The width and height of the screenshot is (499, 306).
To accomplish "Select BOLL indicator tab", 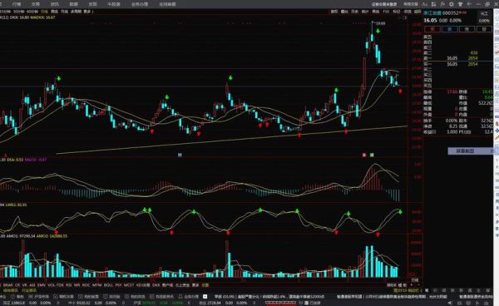I will tap(108, 285).
